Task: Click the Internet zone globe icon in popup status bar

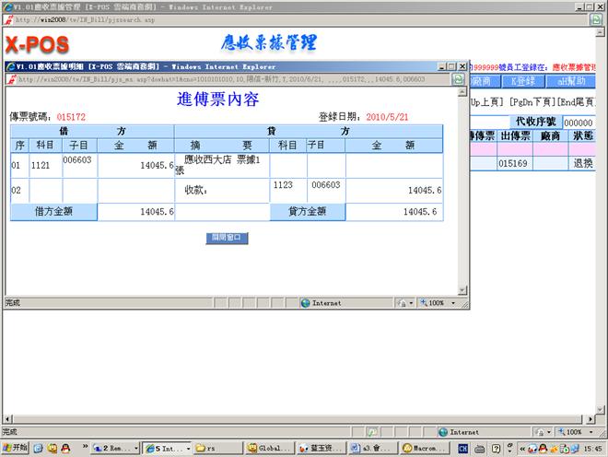Action: 306,302
